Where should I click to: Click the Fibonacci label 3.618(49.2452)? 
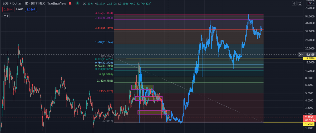pos(104,18)
